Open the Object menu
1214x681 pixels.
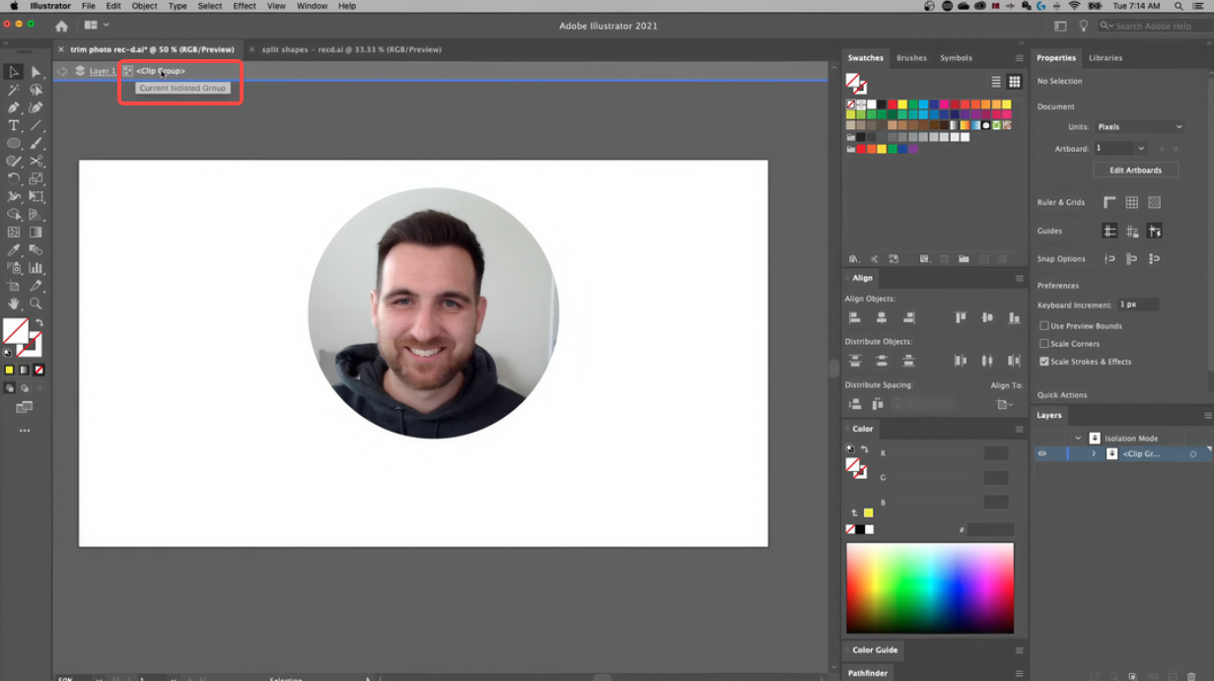point(144,6)
